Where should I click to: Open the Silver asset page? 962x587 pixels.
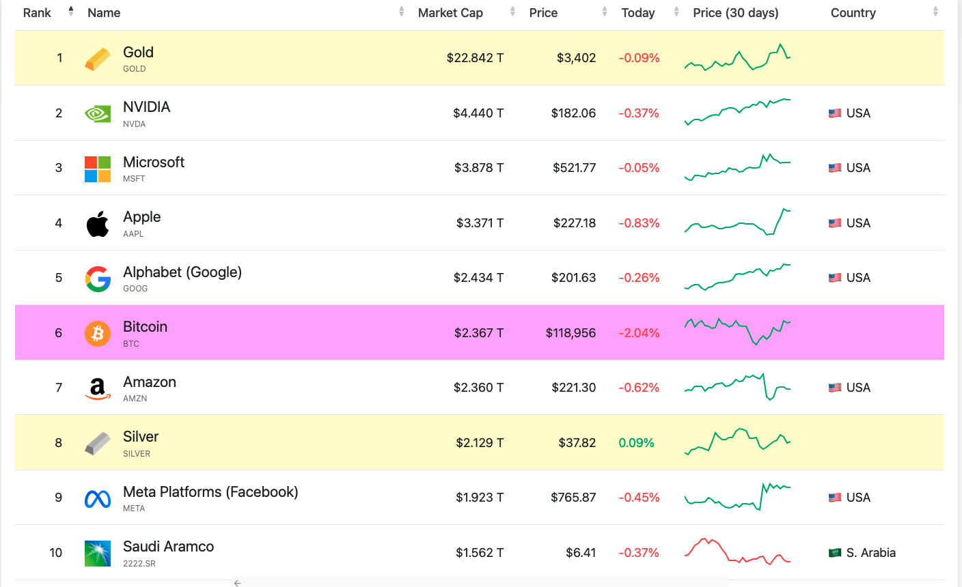[x=141, y=437]
